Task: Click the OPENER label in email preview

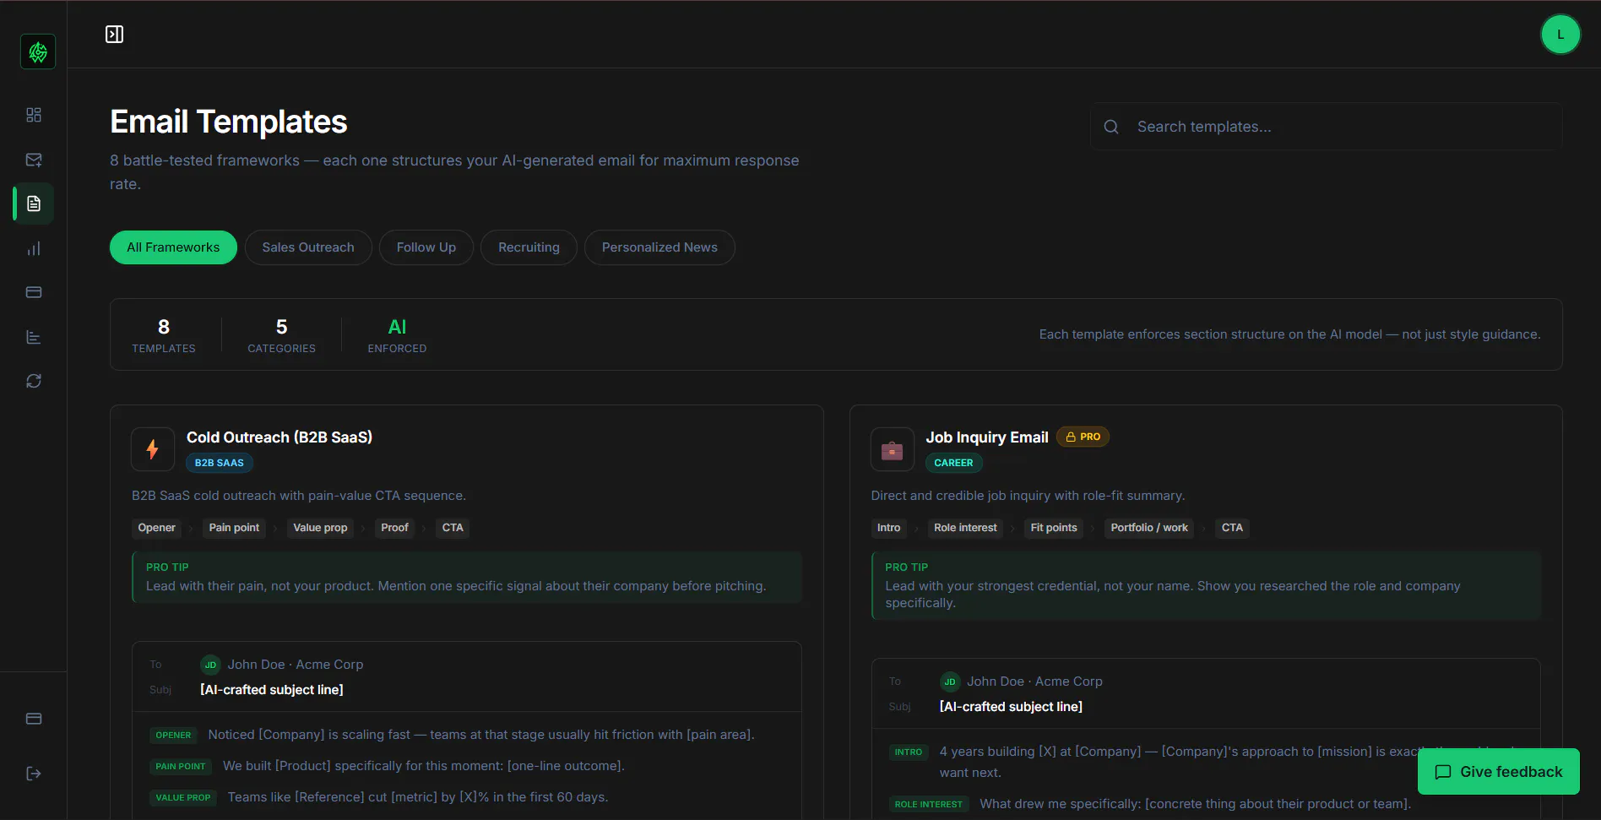Action: 173,736
